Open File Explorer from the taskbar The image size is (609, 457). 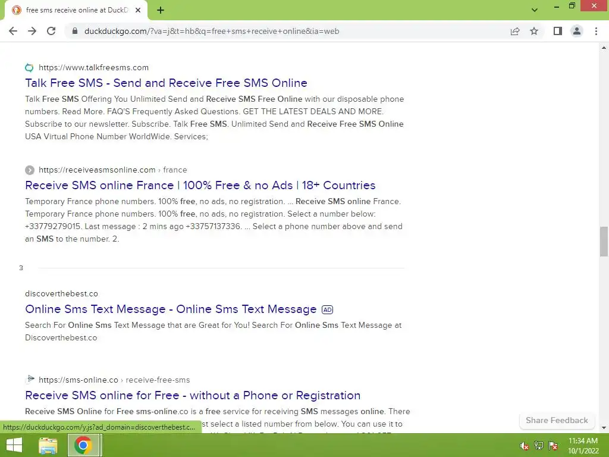pos(48,445)
